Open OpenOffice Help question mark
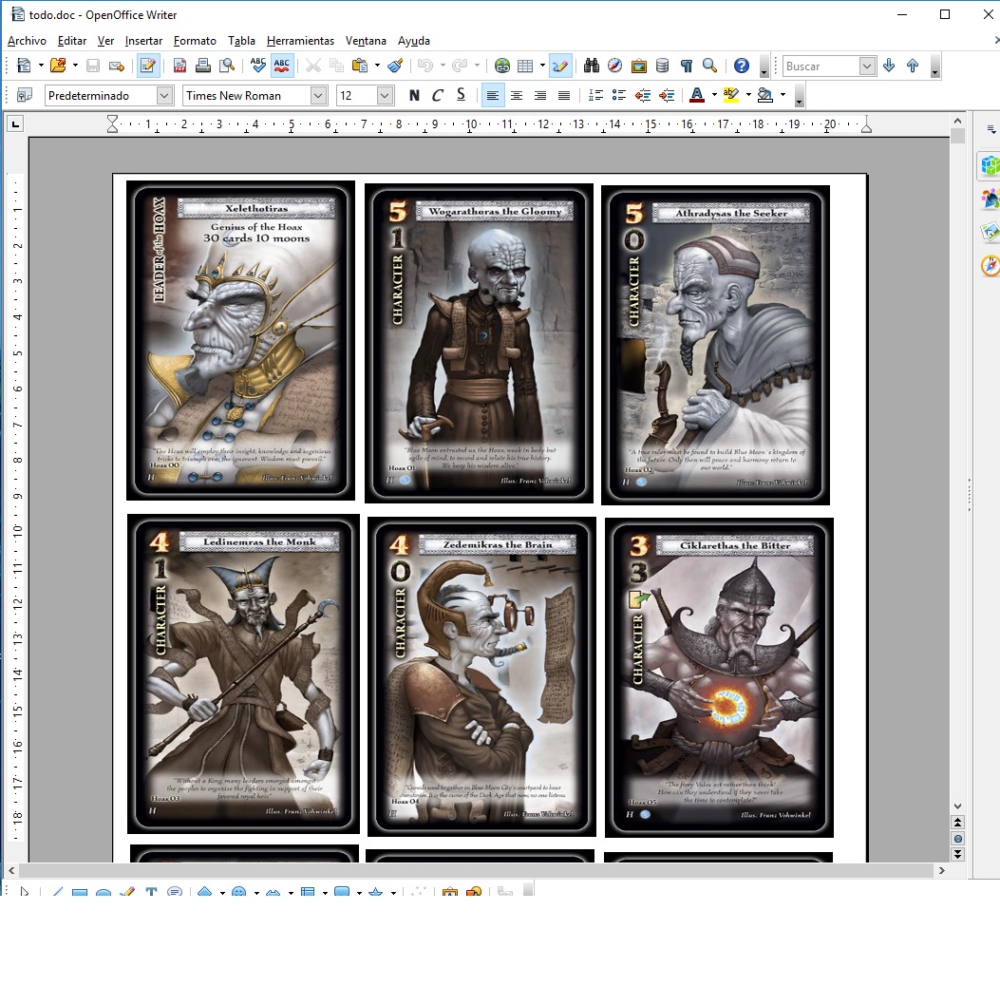 [741, 66]
